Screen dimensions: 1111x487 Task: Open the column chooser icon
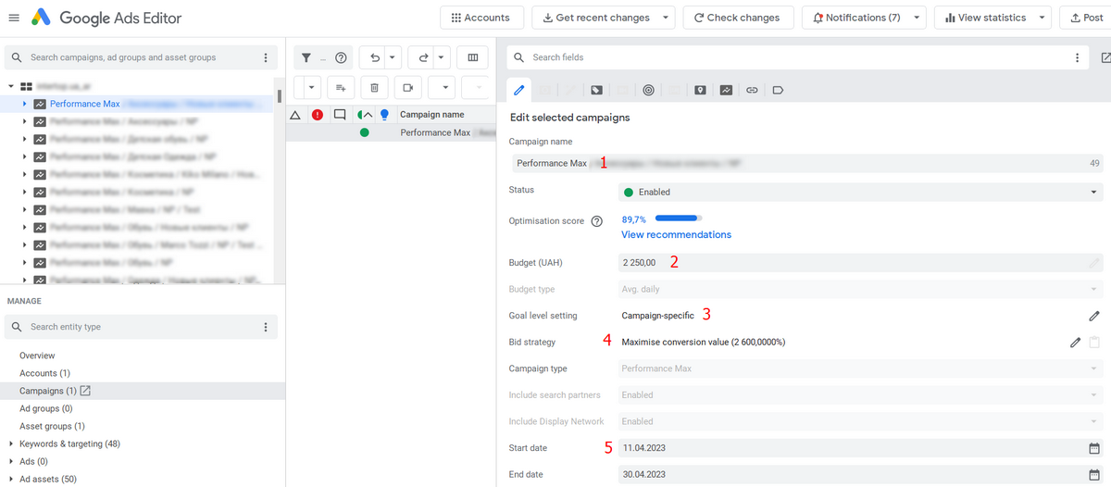click(473, 57)
